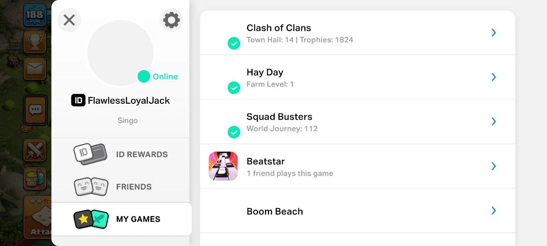Viewport: 547px width, 246px height.
Task: Click the crossed swords icon in game
Action: click(x=35, y=150)
